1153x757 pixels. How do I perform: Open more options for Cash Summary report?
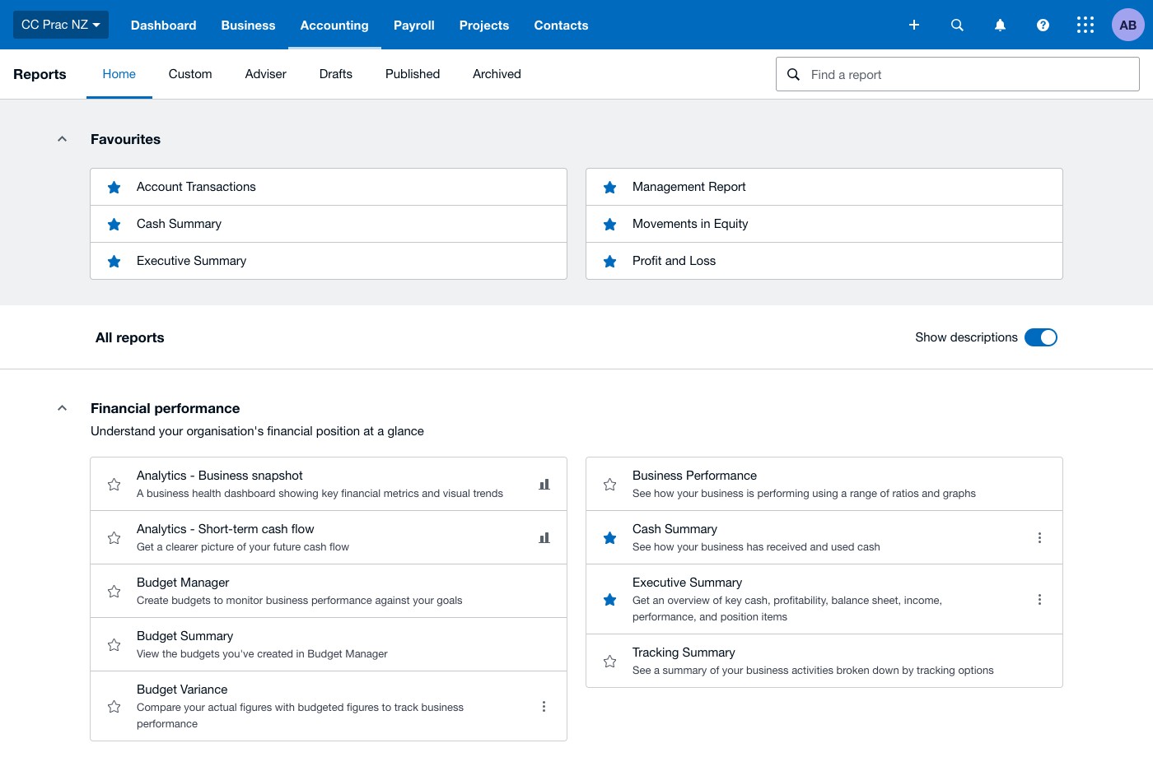coord(1039,538)
